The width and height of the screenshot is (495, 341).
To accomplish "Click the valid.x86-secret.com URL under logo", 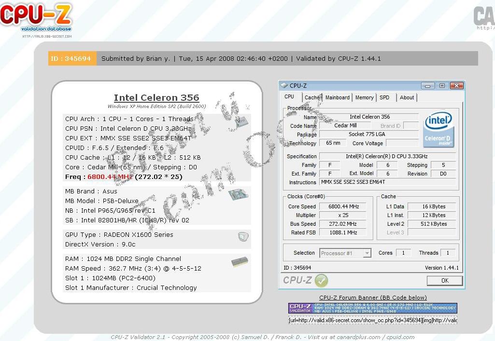I will [x=47, y=37].
